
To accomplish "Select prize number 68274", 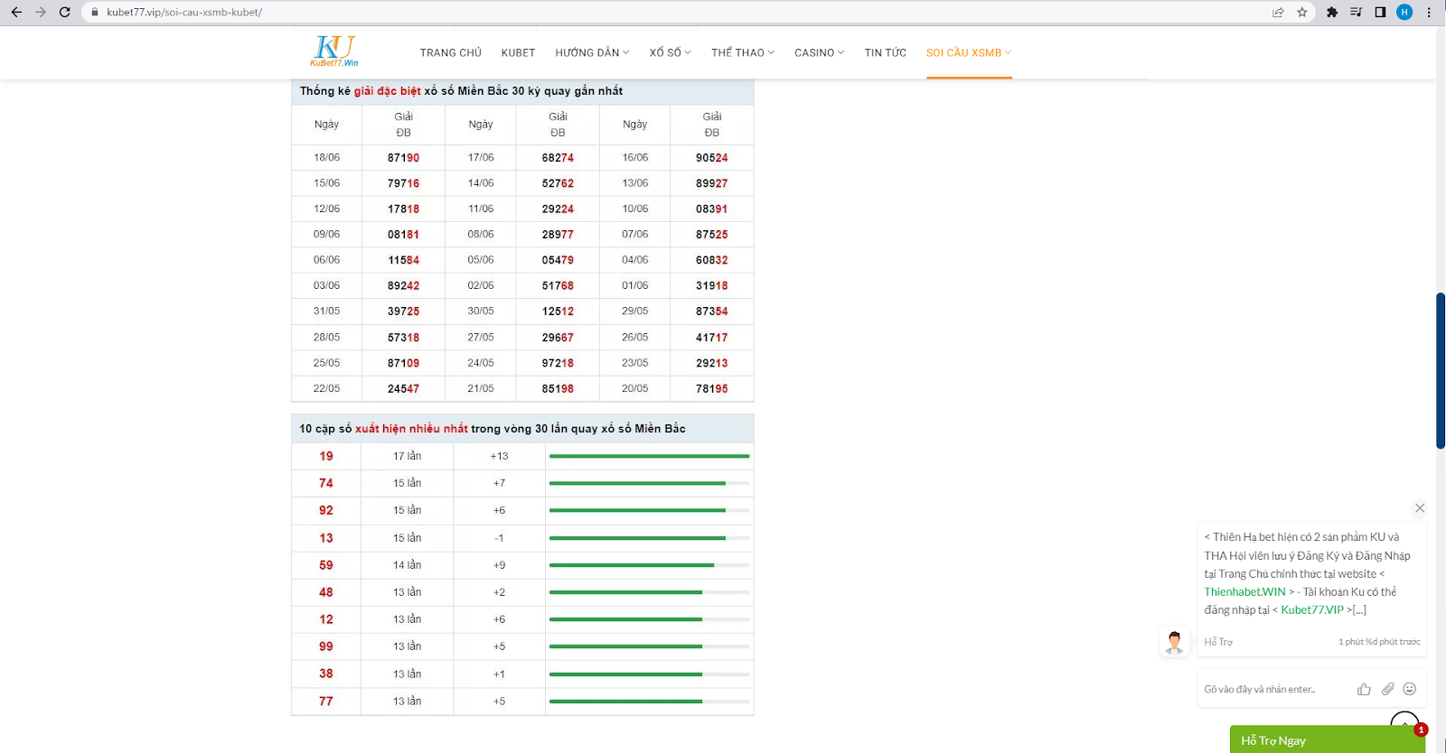I will click(558, 158).
